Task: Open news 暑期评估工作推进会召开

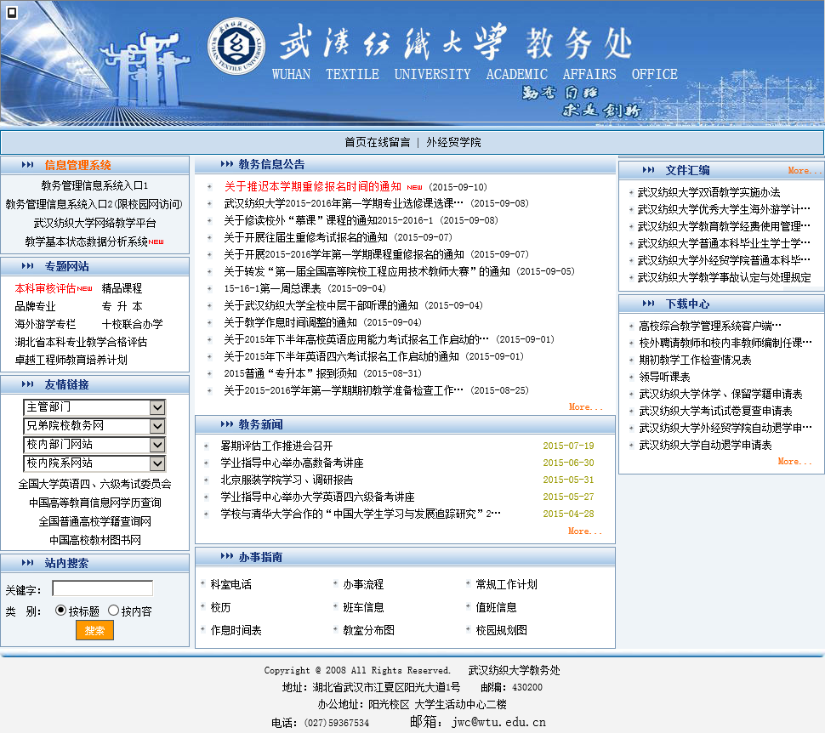Action: (x=276, y=446)
